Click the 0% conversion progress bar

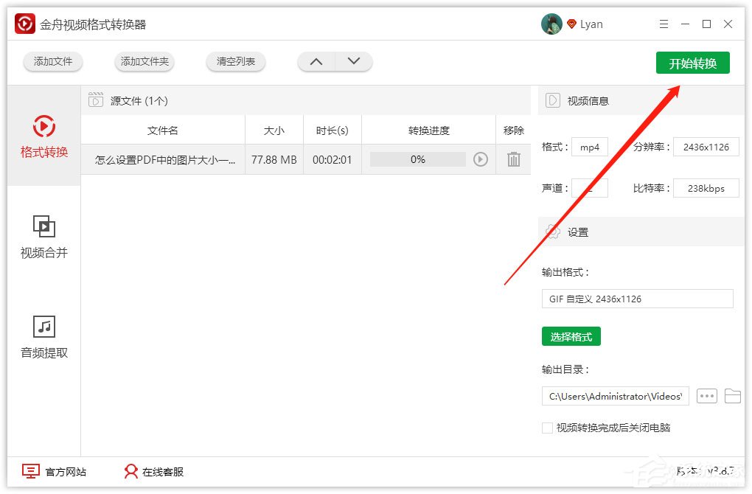(419, 159)
